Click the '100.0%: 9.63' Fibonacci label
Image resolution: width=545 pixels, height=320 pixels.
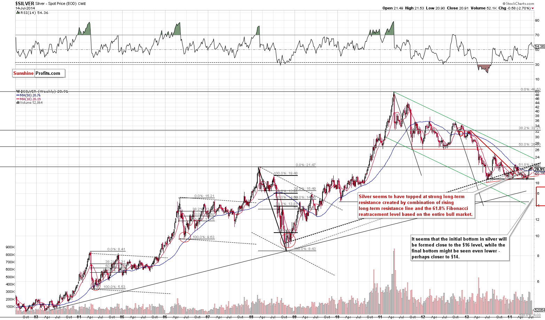[203, 237]
